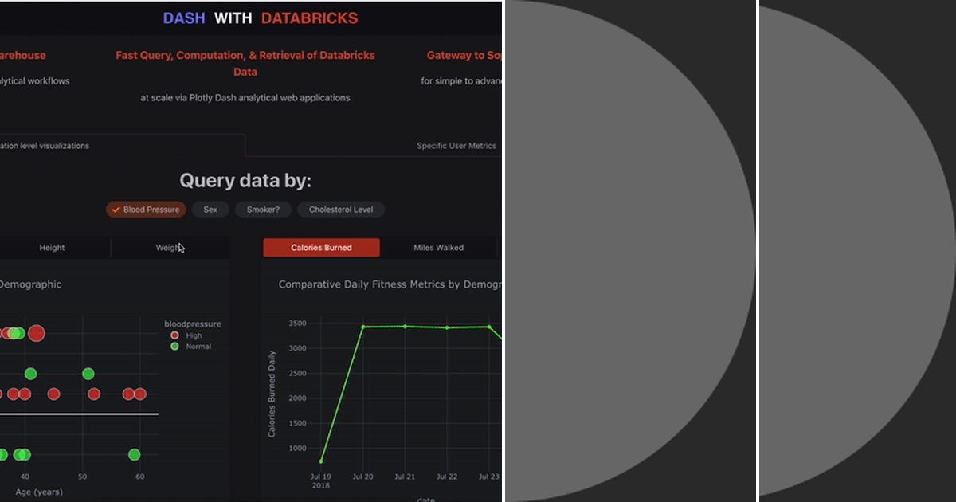Switch to the Miles Walked tab
The image size is (956, 502).
438,247
